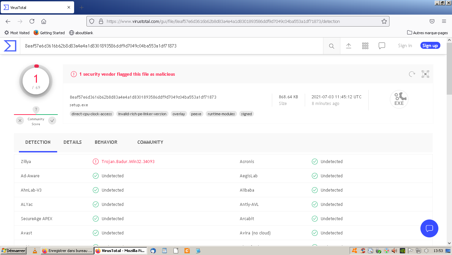Vote positive with community checkmark button
This screenshot has width=452, height=255.
[x=52, y=121]
